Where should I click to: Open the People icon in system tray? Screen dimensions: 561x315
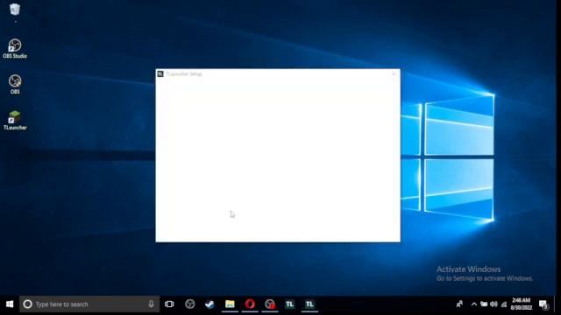459,304
